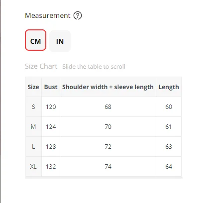This screenshot has height=203, width=207.
Task: Select the M size row label
Action: point(33,127)
